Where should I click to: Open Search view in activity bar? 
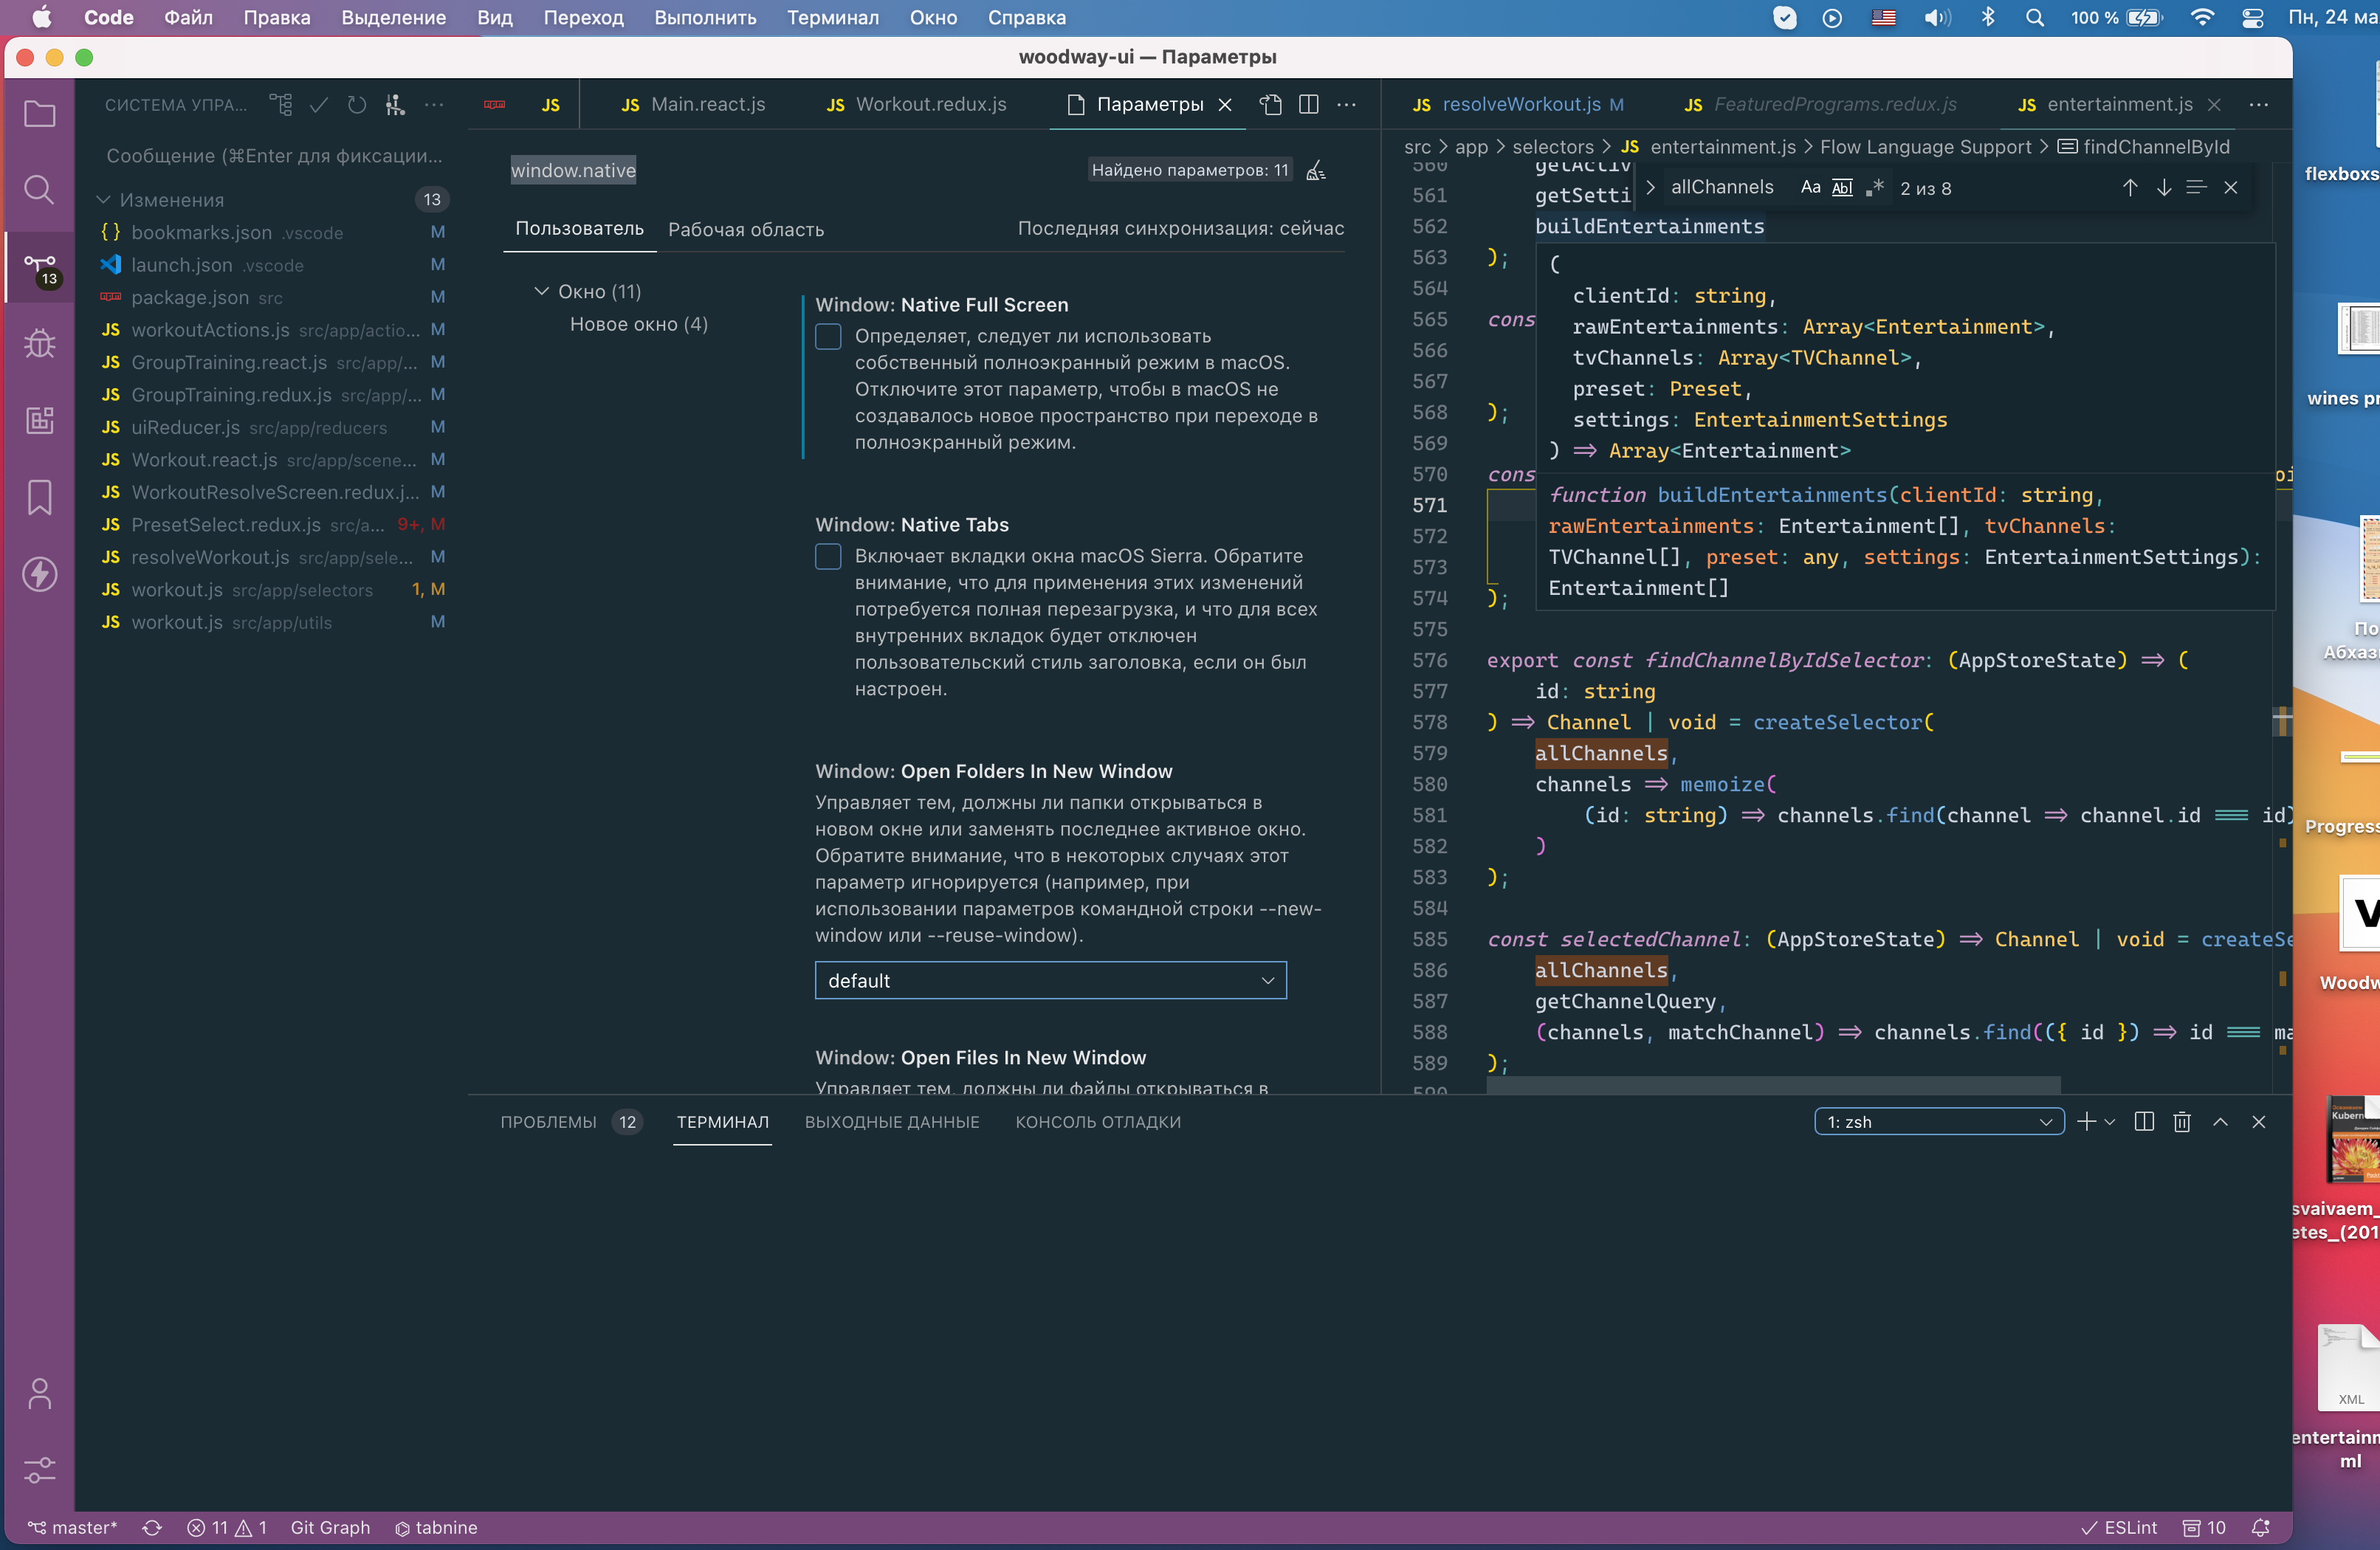click(x=39, y=189)
